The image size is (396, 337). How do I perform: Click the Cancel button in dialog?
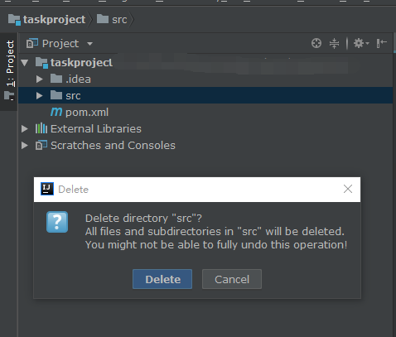coord(232,279)
